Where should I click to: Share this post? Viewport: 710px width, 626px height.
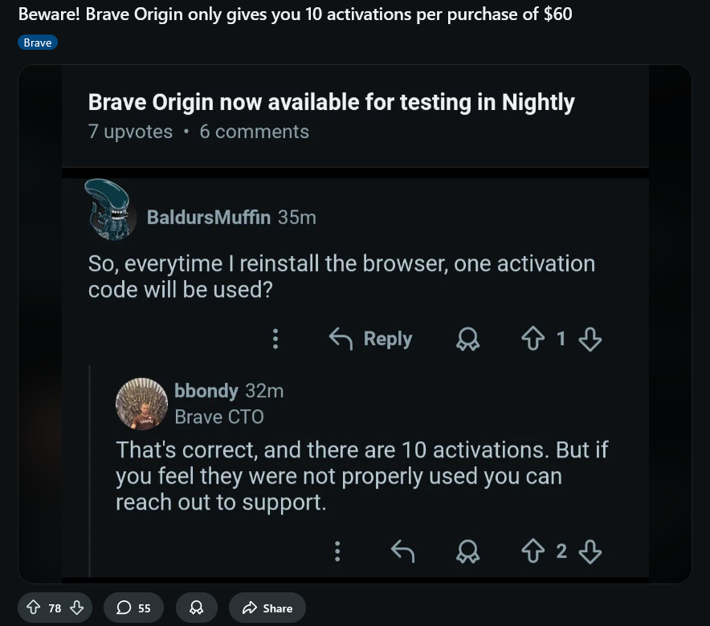(267, 608)
